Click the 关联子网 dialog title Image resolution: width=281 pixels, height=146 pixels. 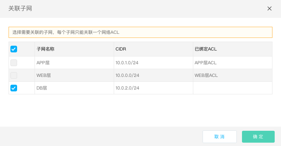click(20, 9)
